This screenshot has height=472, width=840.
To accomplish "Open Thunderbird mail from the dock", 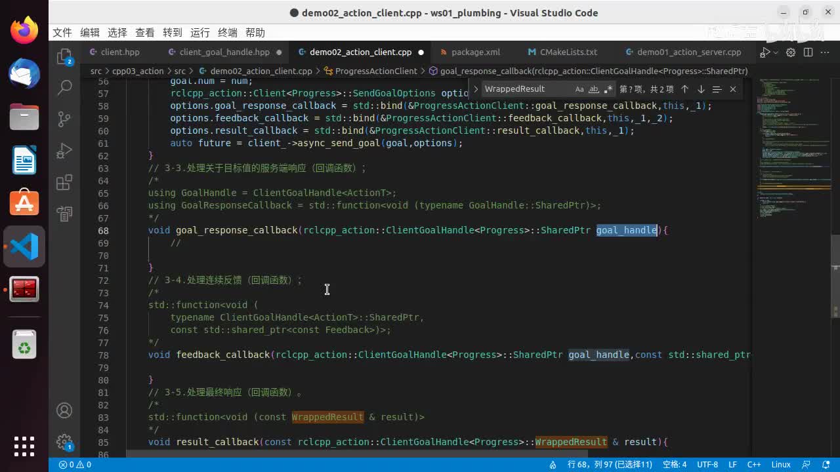I will click(x=24, y=74).
